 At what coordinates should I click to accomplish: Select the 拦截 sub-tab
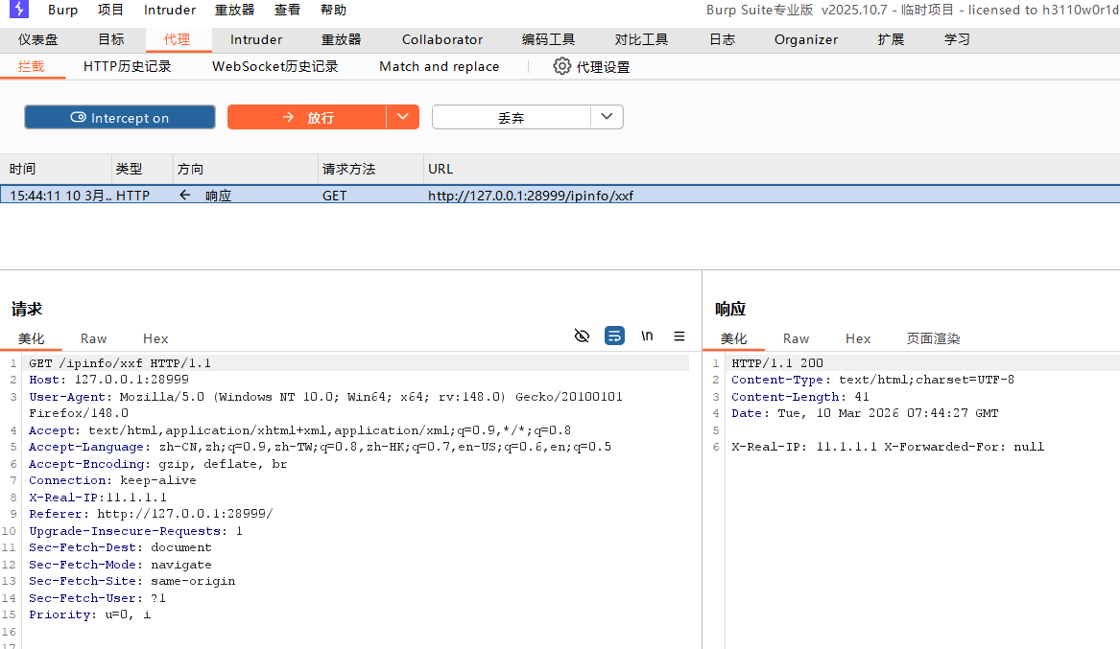(x=32, y=66)
